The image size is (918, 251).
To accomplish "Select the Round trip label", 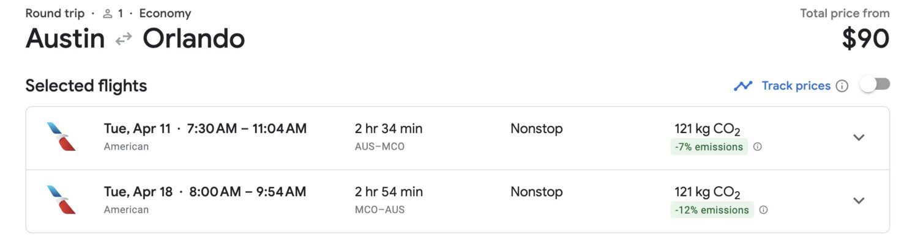I will [54, 13].
